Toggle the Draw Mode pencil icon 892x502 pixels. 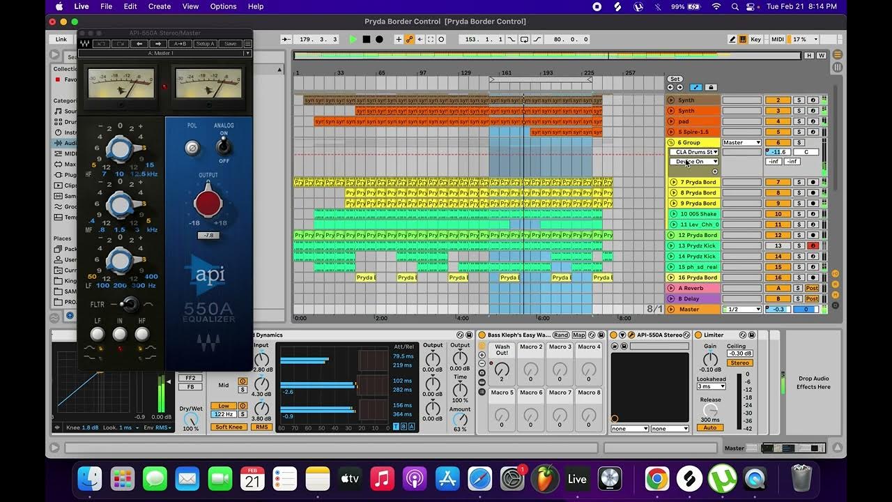point(732,40)
